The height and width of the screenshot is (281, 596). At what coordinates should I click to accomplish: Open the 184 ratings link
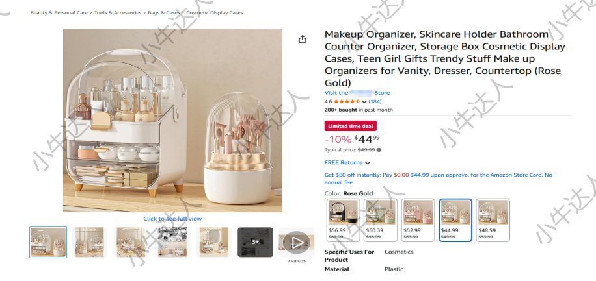[x=375, y=101]
